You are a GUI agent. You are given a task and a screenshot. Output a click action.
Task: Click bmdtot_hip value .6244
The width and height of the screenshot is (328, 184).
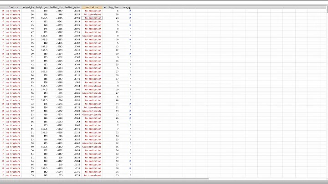pyautogui.click(x=60, y=172)
